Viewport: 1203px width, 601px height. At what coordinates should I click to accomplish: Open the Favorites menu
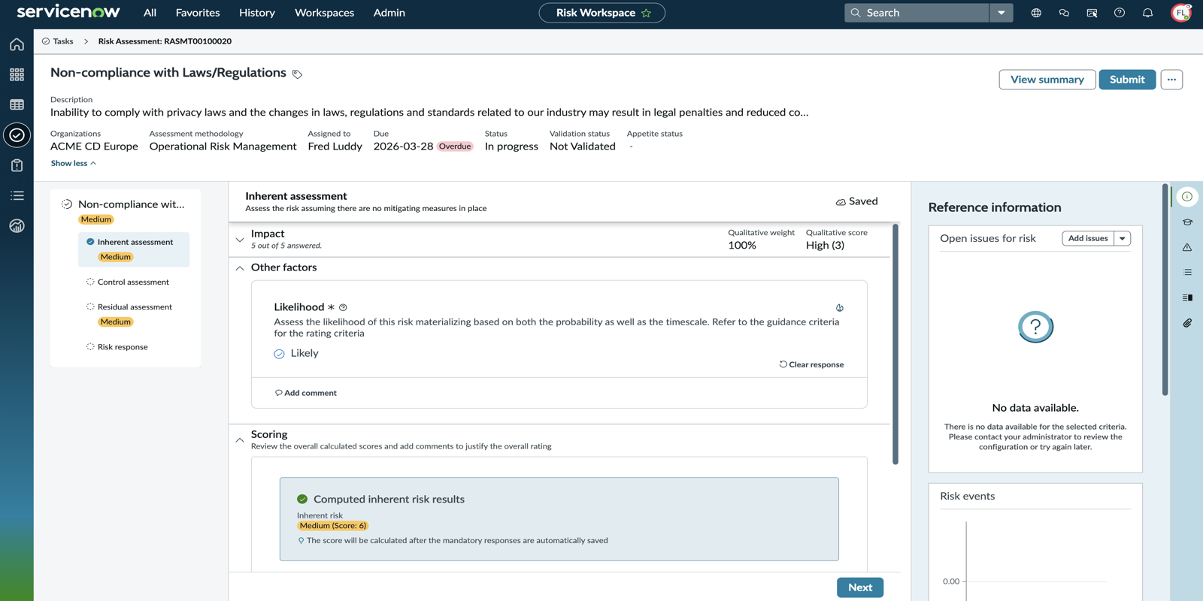tap(198, 13)
